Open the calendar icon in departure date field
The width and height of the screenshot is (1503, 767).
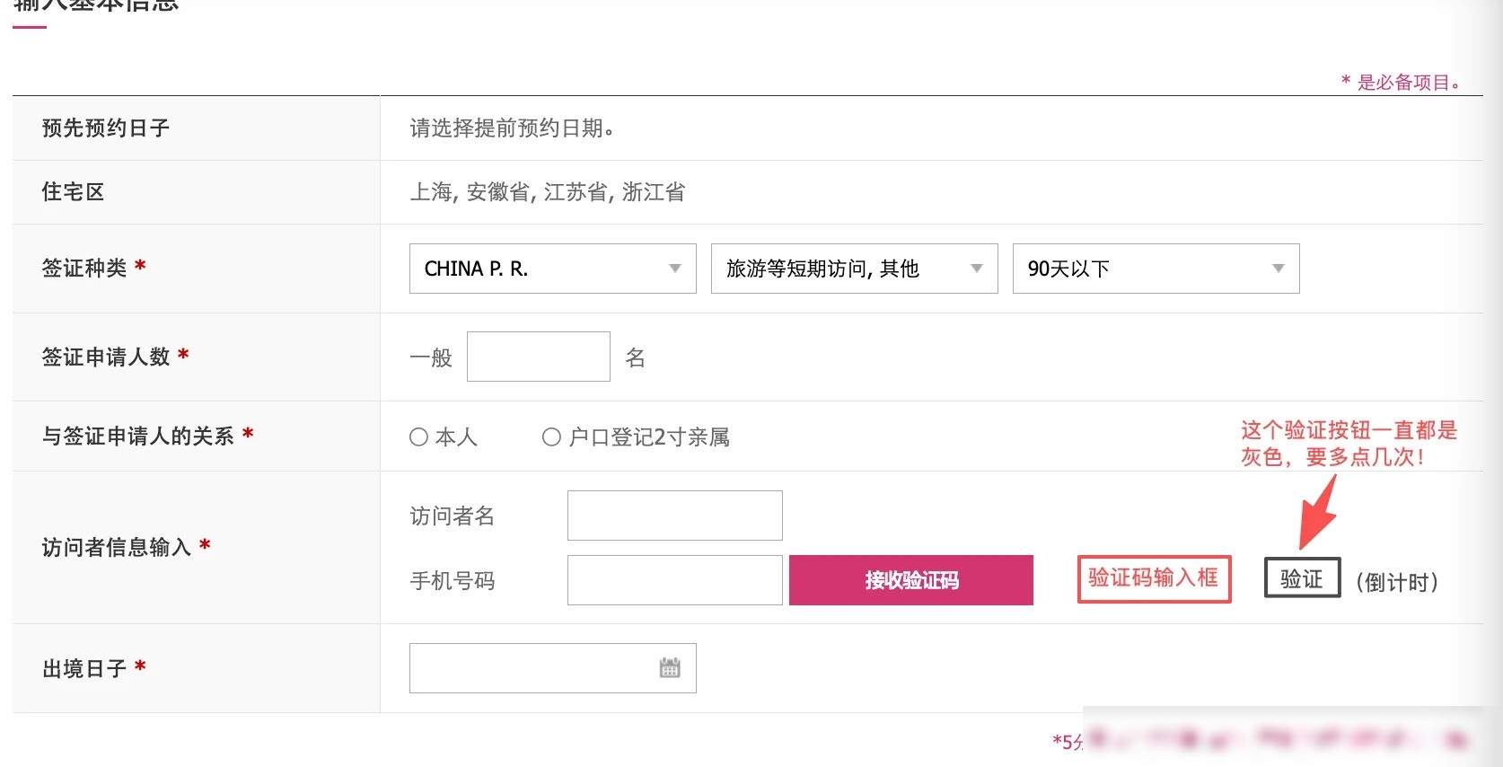(670, 667)
